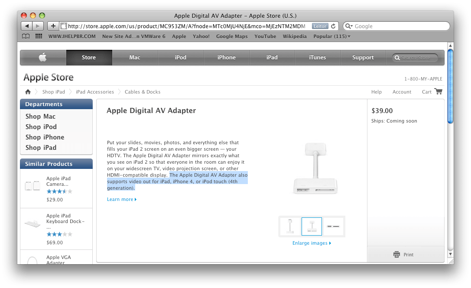Select the highlighted second product thumbnail

click(312, 227)
